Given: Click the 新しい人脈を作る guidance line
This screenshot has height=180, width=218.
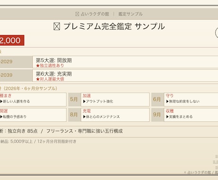Looking at the screenshot, I should point(15,101).
